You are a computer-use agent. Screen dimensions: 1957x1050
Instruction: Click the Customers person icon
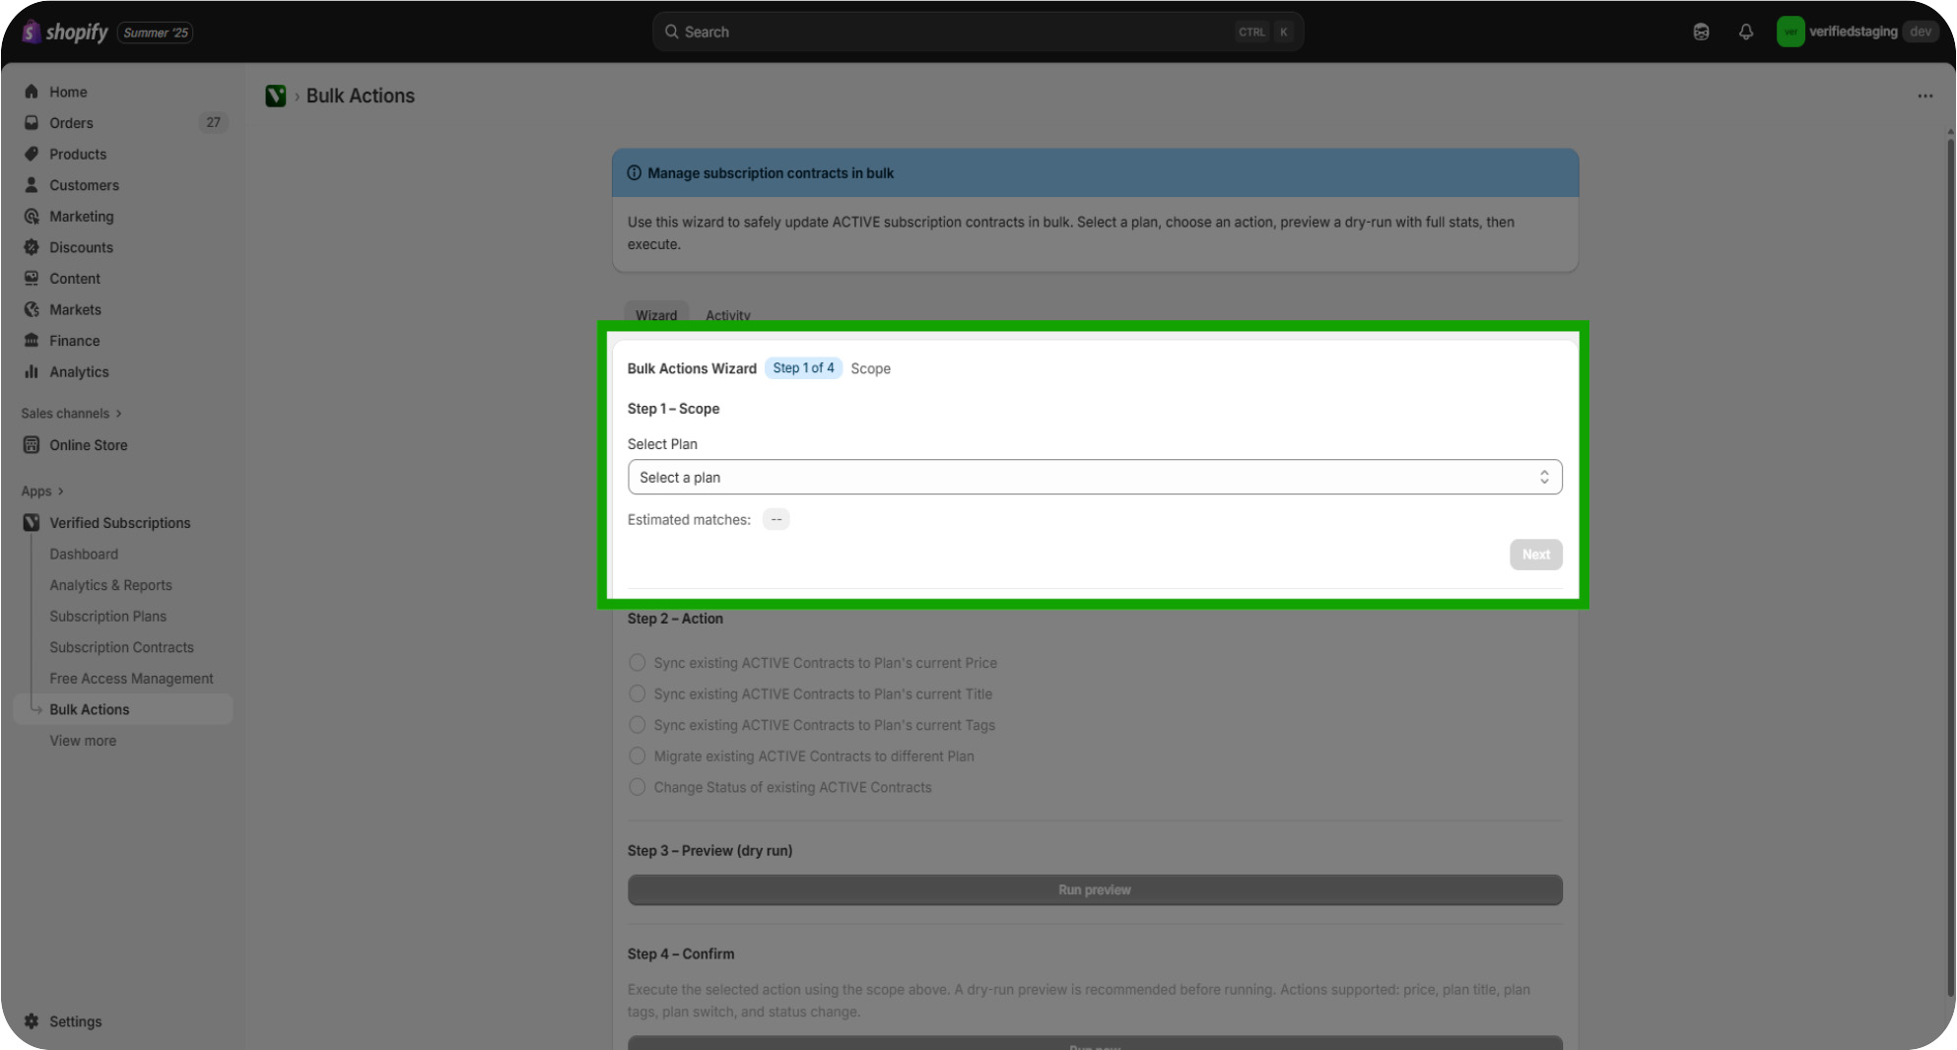pyautogui.click(x=32, y=185)
